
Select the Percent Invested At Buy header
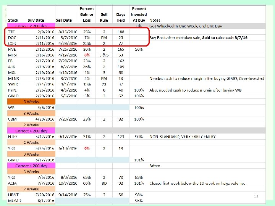coord(139,14)
